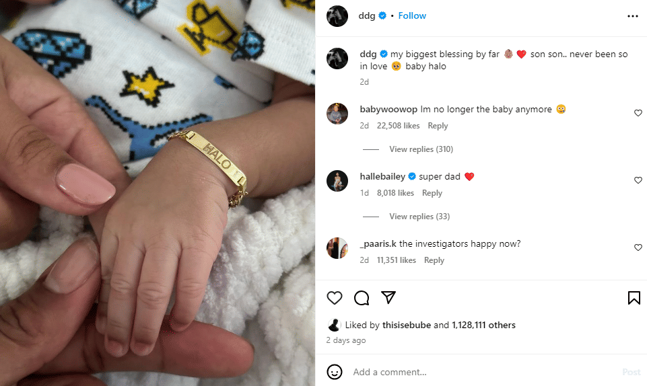Reply to _paaris.k's comment
This screenshot has width=647, height=386.
tap(434, 260)
